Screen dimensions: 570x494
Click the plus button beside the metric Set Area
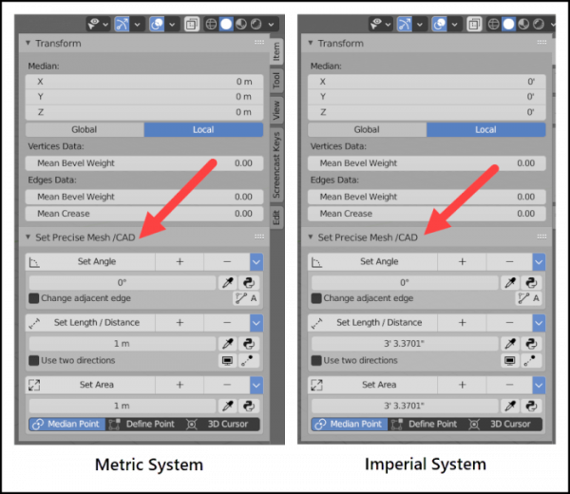pyautogui.click(x=180, y=385)
